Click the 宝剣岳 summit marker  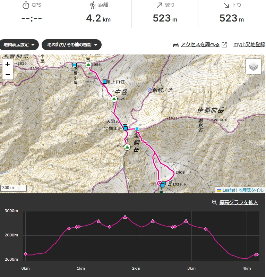[127, 147]
